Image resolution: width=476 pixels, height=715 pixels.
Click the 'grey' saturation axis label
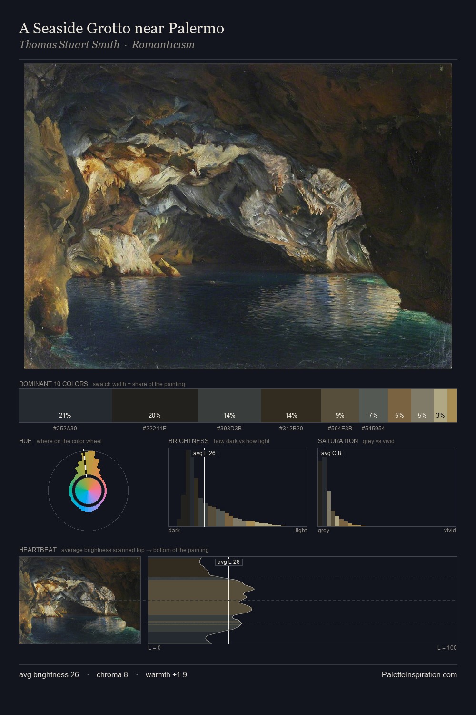324,531
